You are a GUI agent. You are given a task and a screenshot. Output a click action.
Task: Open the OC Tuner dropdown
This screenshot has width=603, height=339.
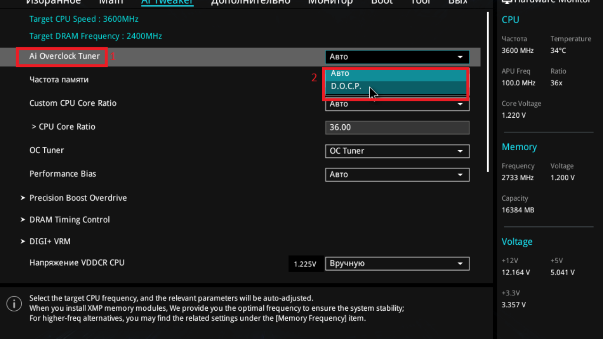click(x=397, y=151)
